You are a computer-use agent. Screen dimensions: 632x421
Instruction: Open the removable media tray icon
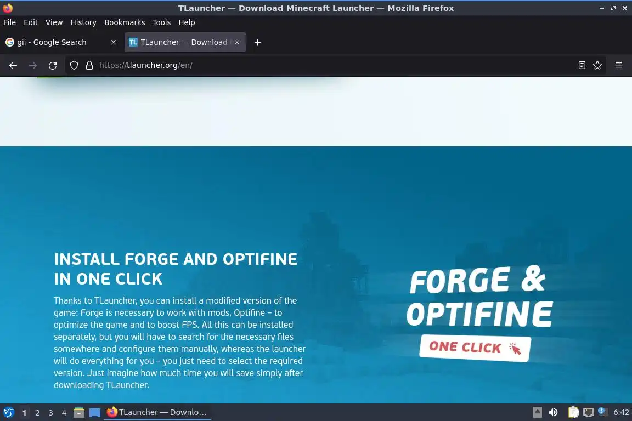tap(537, 412)
